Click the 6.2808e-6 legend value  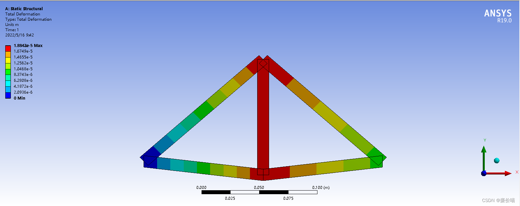23,80
